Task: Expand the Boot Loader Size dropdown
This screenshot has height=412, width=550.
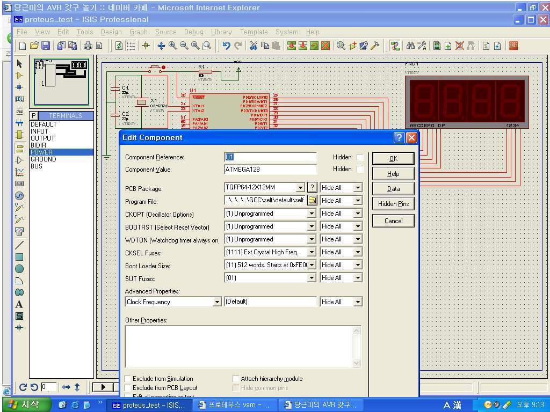Action: click(x=311, y=265)
